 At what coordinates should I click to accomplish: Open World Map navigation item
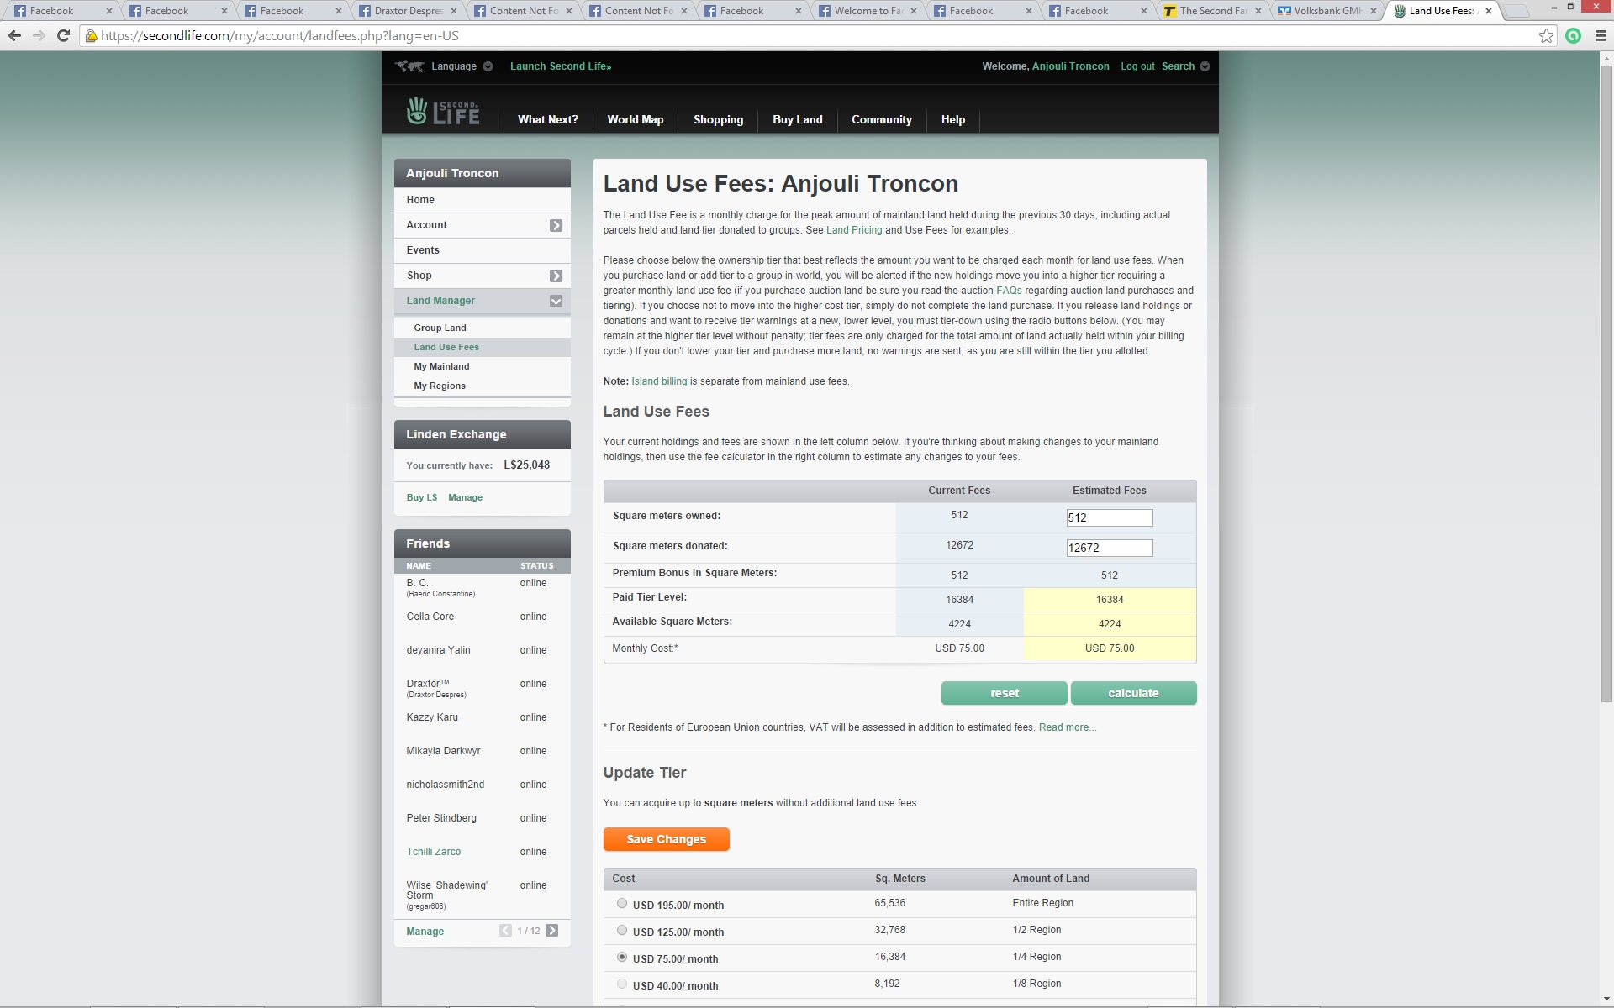tap(636, 119)
